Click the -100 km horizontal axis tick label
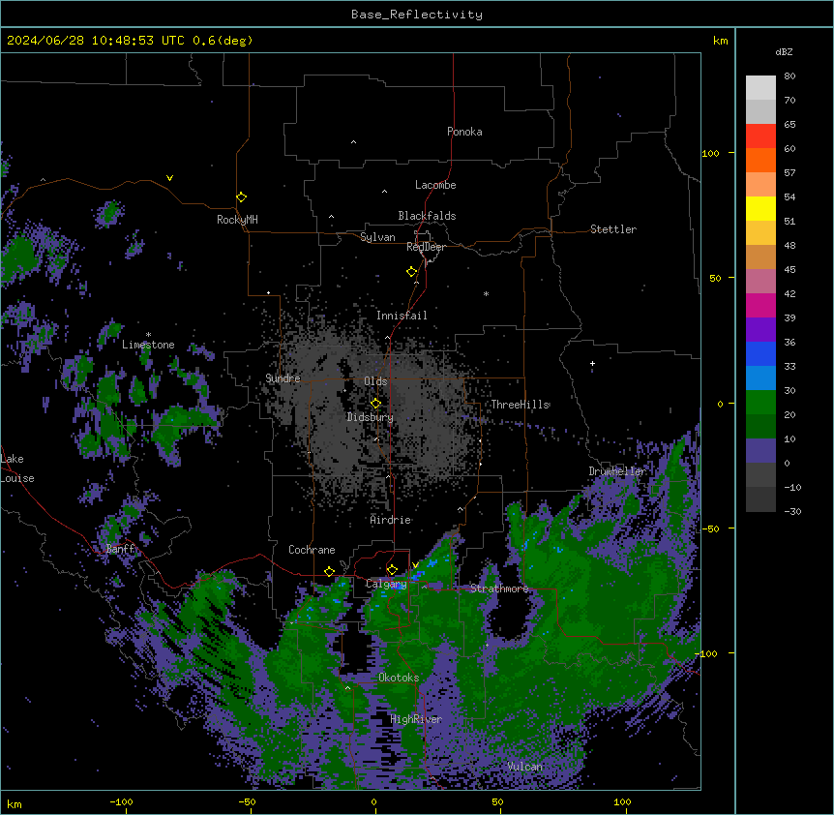This screenshot has width=834, height=815. 121,801
